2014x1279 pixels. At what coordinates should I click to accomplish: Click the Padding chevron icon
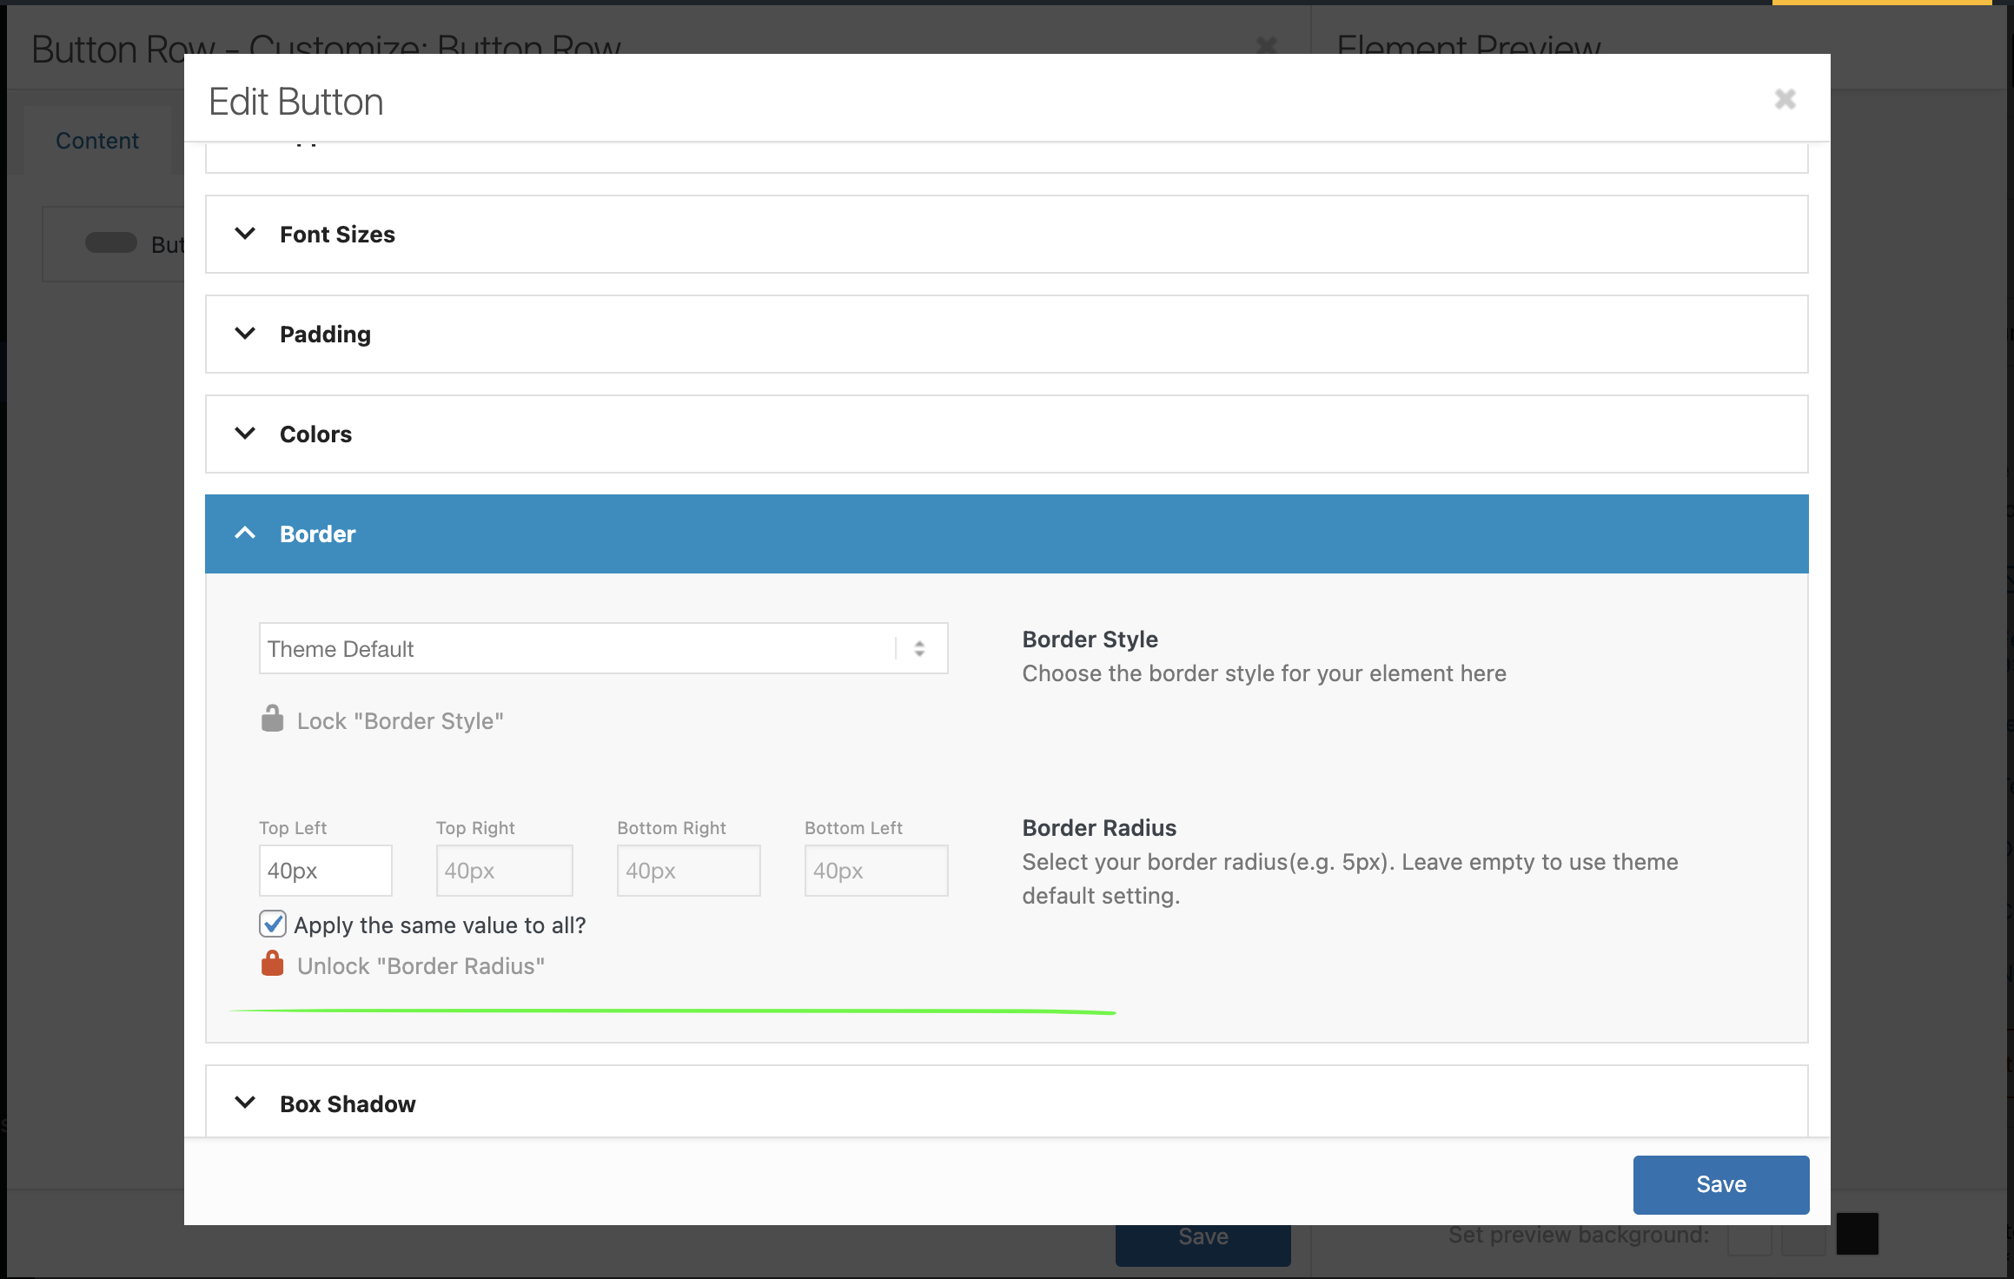[x=245, y=334]
